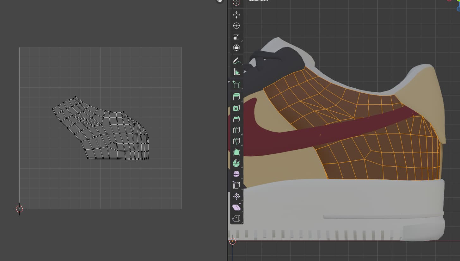Select the Inset Faces tool

pos(236,108)
